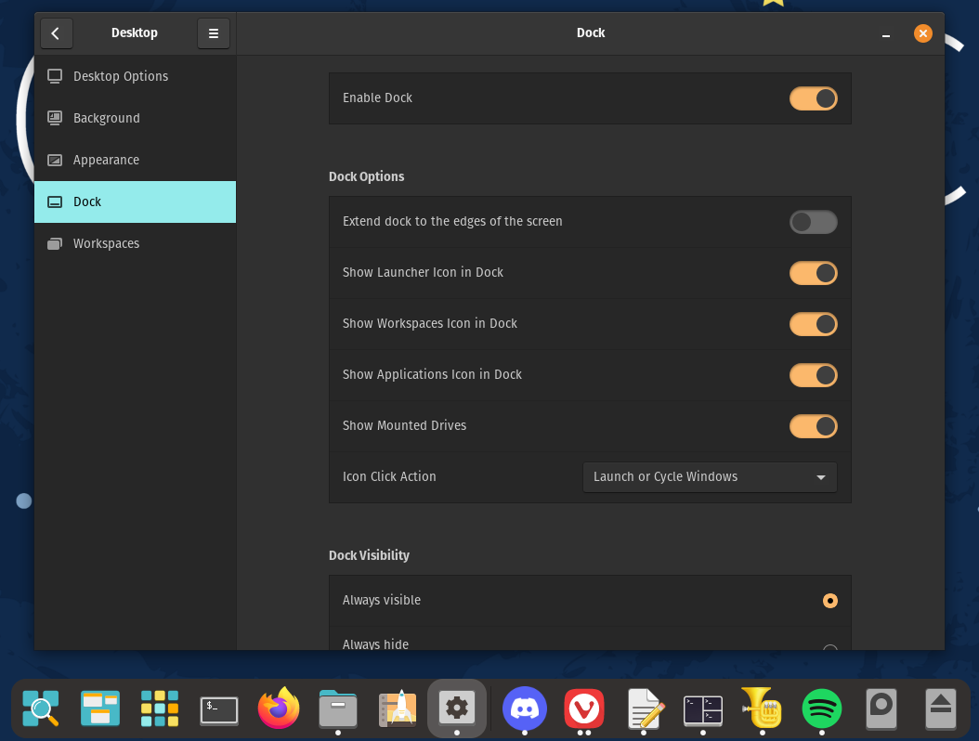The height and width of the screenshot is (741, 979).
Task: Open the Appearance settings section
Action: point(107,160)
